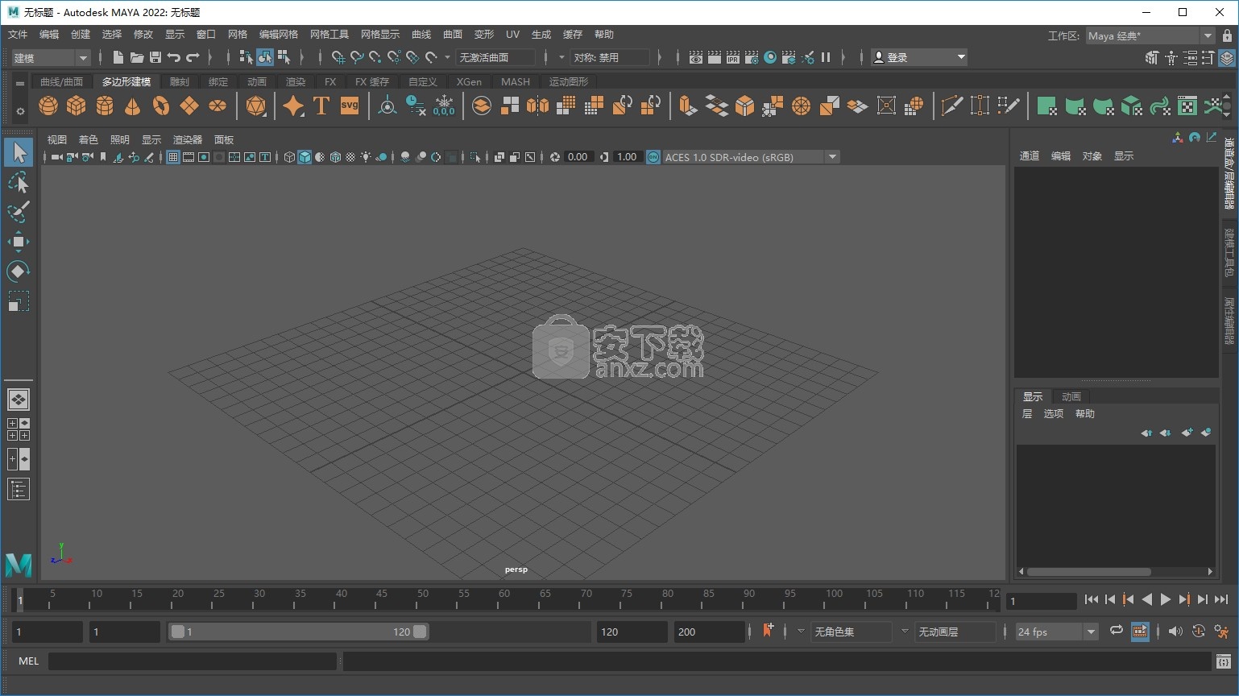The height and width of the screenshot is (696, 1239).
Task: Toggle cached playback button
Action: coord(1140,632)
